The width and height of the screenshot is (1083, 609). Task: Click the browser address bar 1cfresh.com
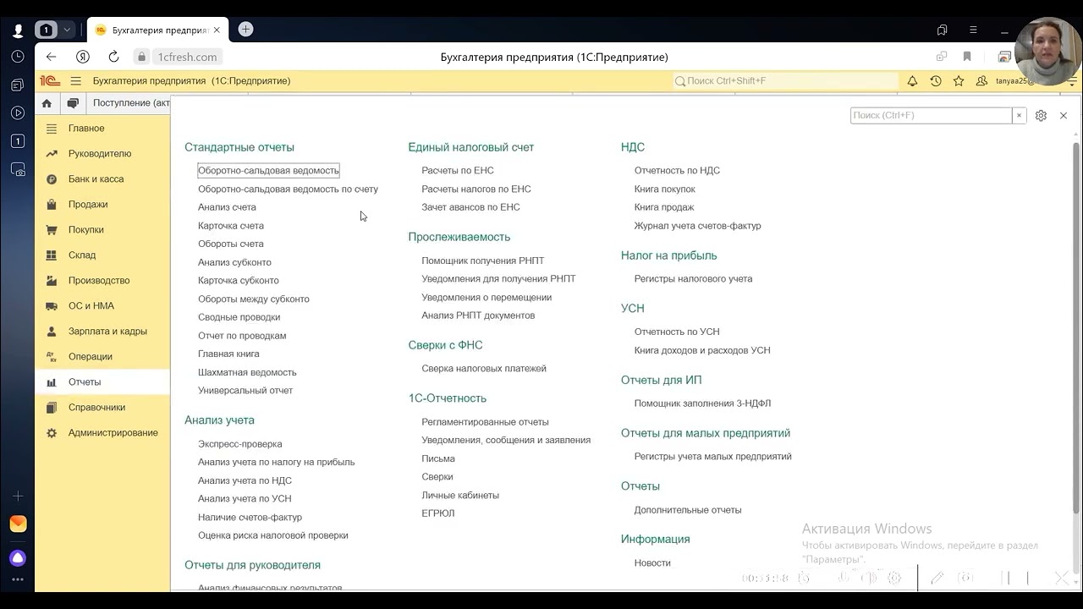188,57
